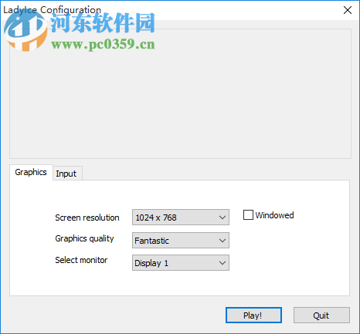Click the Quit button

point(321,315)
